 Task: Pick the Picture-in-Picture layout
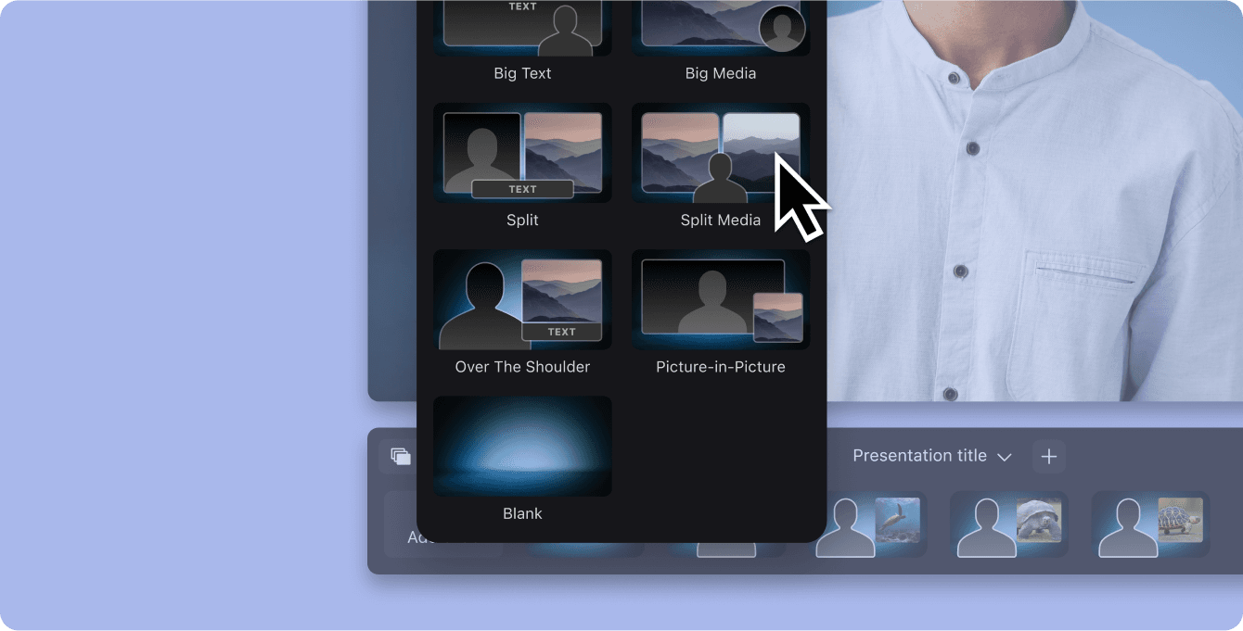coord(721,299)
